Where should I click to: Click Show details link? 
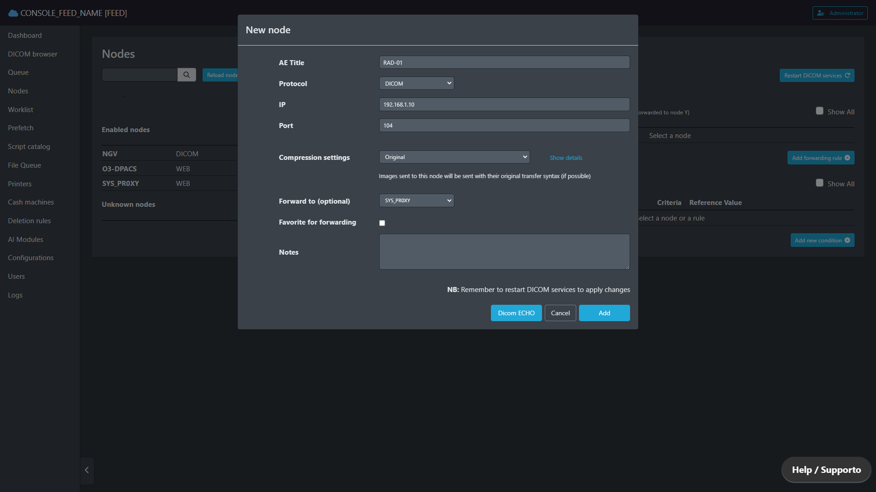(x=566, y=158)
